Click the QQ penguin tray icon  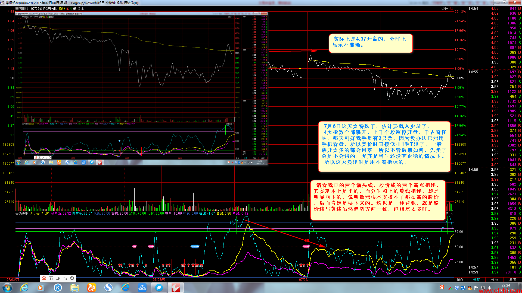click(x=470, y=288)
